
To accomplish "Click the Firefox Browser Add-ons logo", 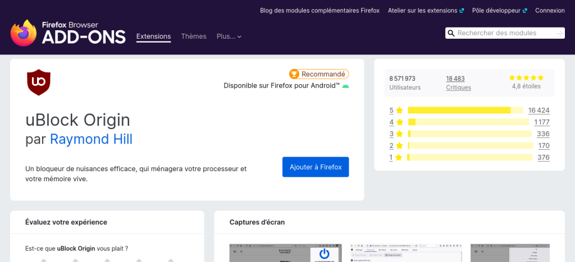I will coord(67,33).
